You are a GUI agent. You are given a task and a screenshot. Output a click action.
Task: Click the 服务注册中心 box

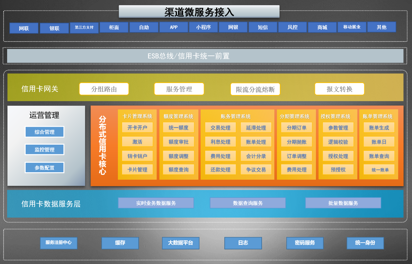click(59, 243)
